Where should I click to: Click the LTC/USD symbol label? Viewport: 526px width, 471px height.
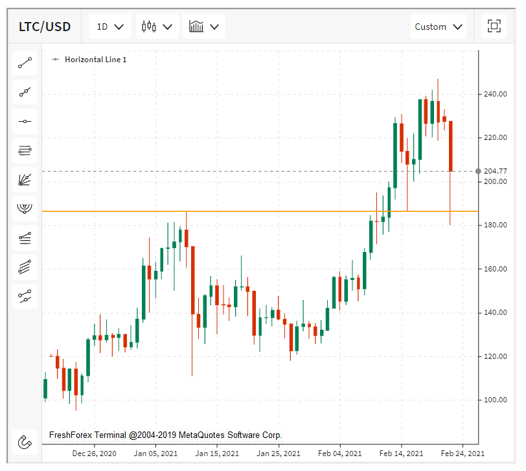coord(45,27)
